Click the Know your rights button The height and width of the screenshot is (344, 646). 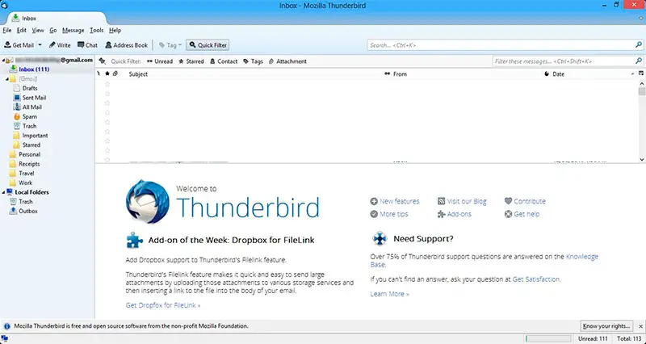606,326
